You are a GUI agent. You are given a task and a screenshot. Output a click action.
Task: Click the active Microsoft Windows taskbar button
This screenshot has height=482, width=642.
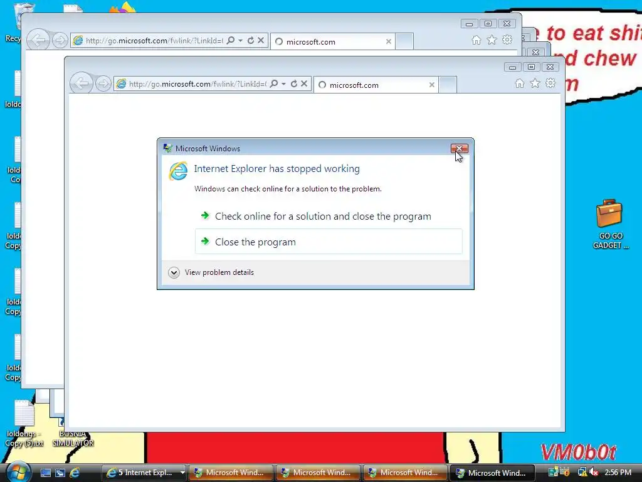coord(492,473)
